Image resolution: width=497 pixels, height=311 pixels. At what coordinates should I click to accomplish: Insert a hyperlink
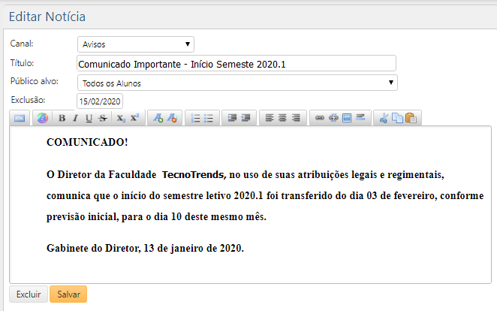tap(320, 118)
